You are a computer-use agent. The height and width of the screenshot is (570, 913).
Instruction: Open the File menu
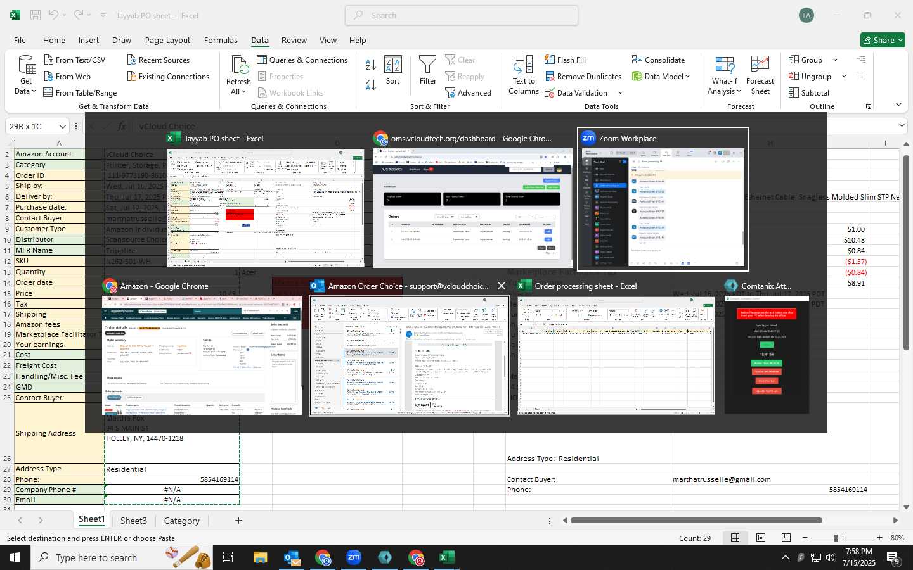[x=20, y=40]
